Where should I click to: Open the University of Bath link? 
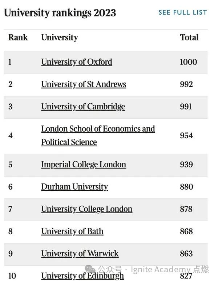tap(72, 231)
